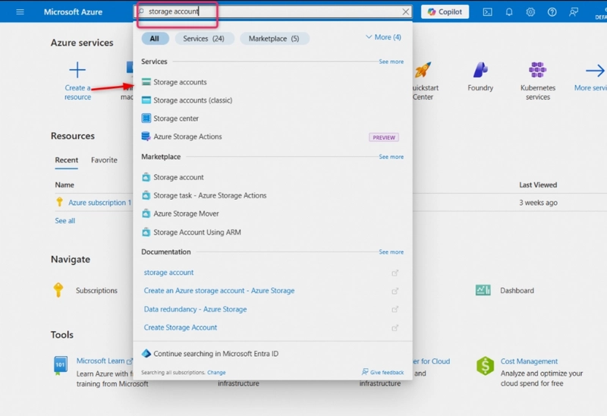The width and height of the screenshot is (607, 416).
Task: Clear the search box with X
Action: coord(406,12)
